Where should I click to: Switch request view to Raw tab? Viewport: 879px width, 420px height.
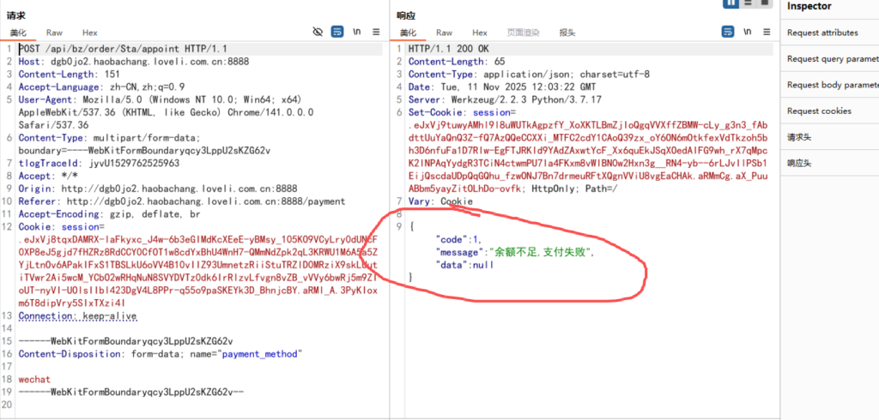click(x=54, y=33)
